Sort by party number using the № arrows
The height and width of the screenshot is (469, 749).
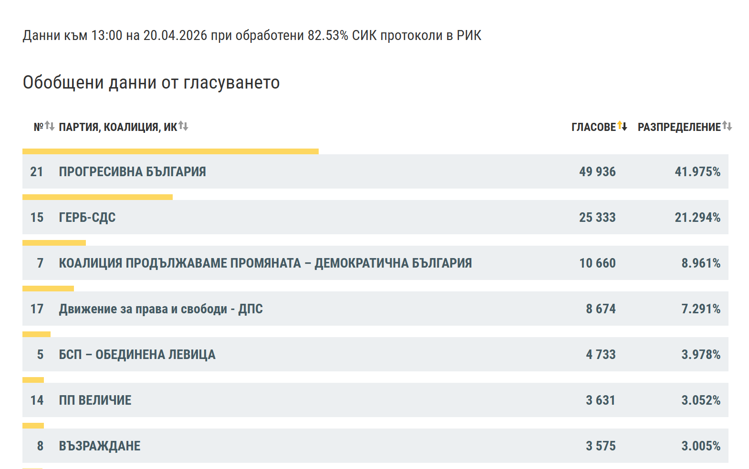pyautogui.click(x=50, y=126)
